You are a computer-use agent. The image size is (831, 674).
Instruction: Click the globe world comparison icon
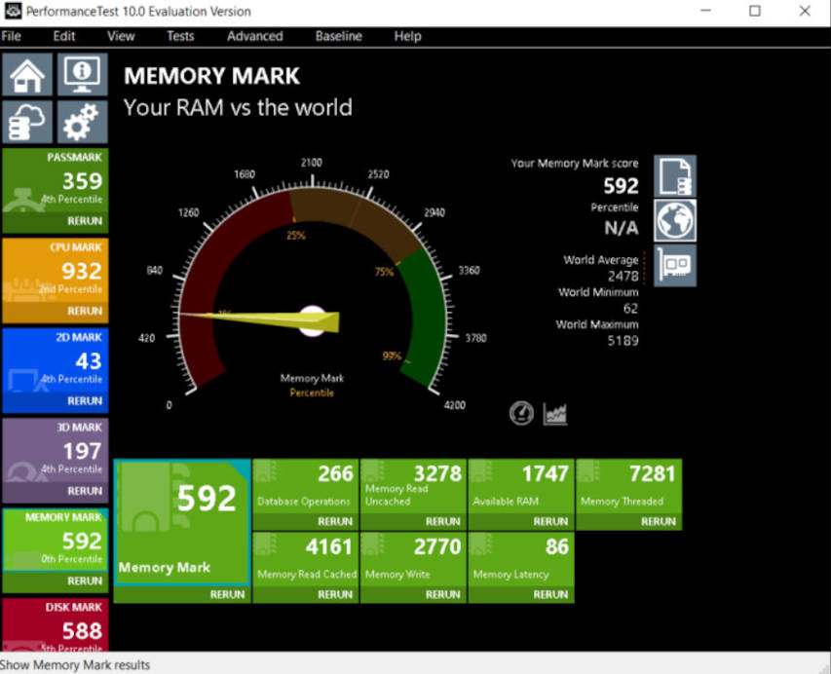click(675, 220)
